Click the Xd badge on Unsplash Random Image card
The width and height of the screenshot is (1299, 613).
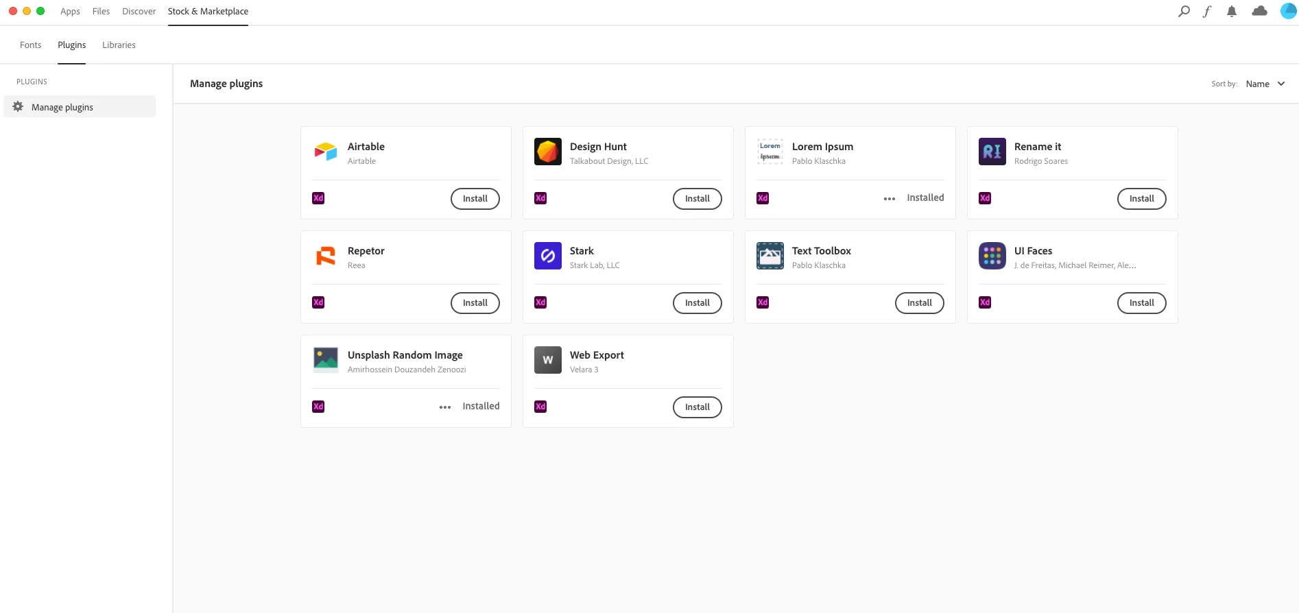pyautogui.click(x=318, y=407)
